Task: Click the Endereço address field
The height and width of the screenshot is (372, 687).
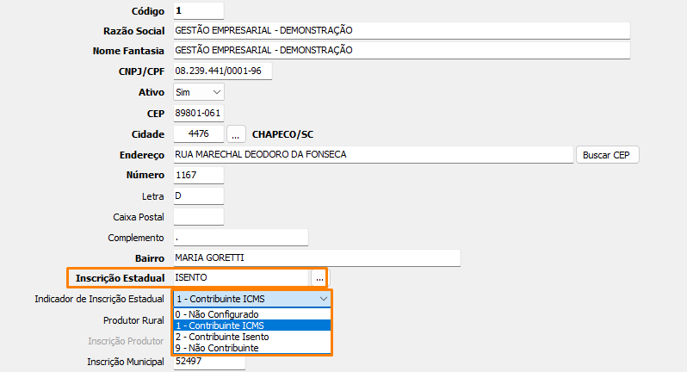Action: coord(374,155)
